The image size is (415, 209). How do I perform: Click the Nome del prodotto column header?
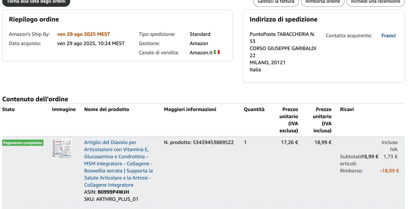107,109
